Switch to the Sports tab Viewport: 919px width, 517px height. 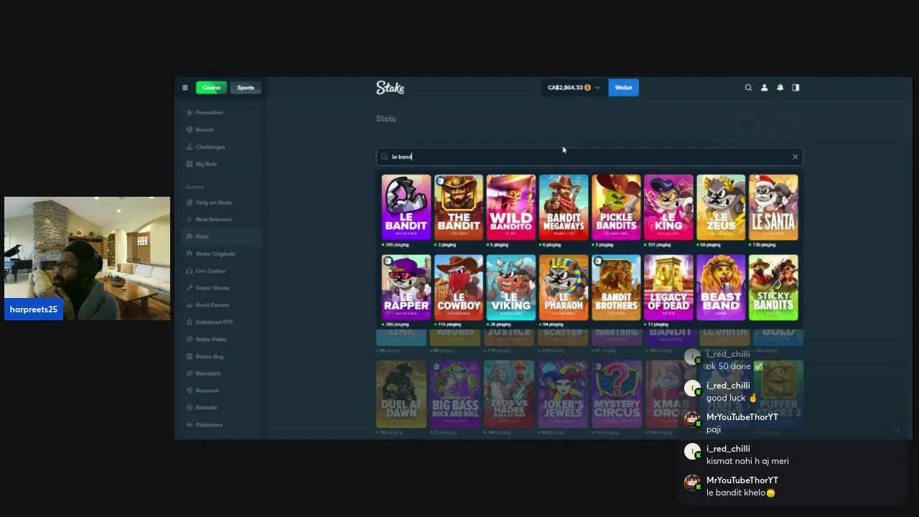tap(246, 88)
